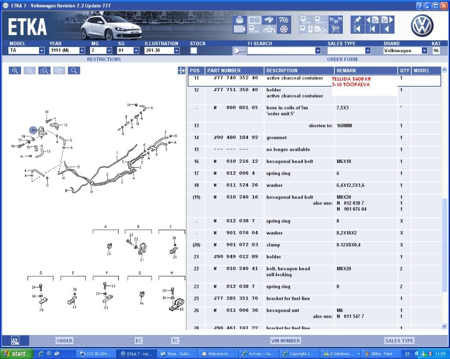Click the NORA toolbar icon
This screenshot has width=450, height=359.
coord(254,29)
